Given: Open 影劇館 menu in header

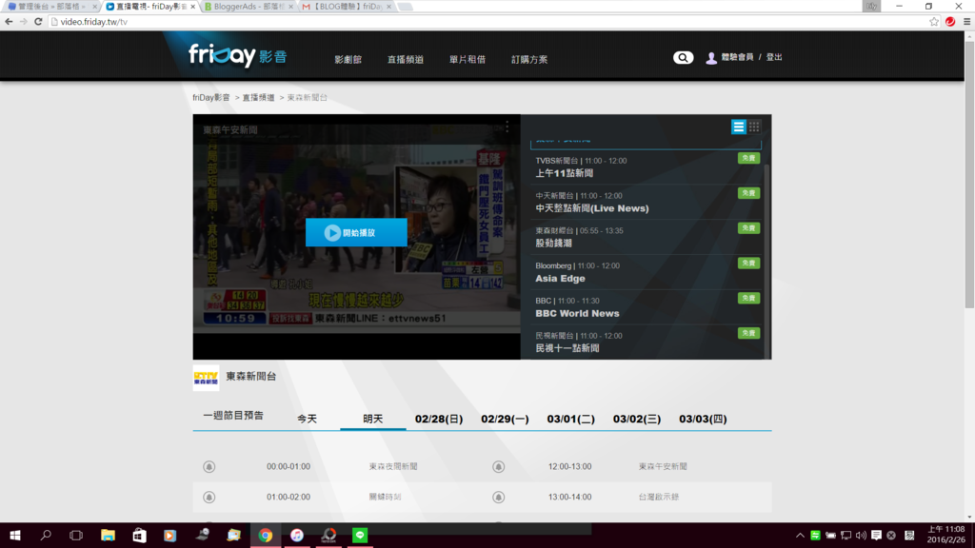Looking at the screenshot, I should (348, 60).
